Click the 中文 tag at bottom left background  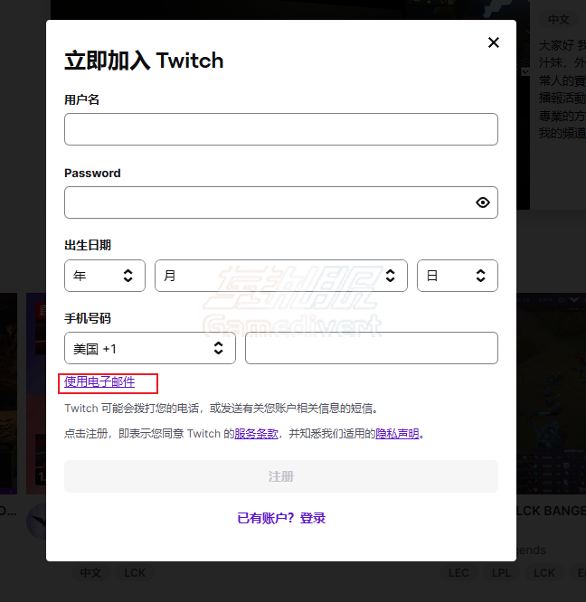(x=91, y=573)
